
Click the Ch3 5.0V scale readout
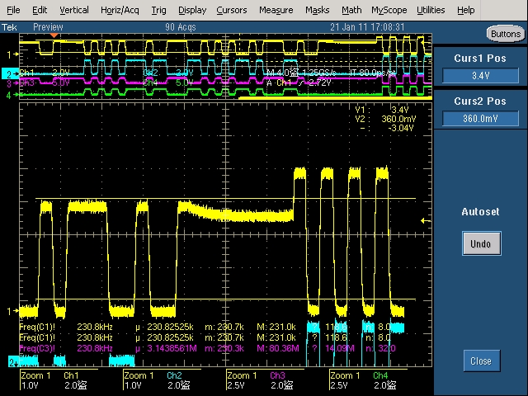click(x=45, y=82)
